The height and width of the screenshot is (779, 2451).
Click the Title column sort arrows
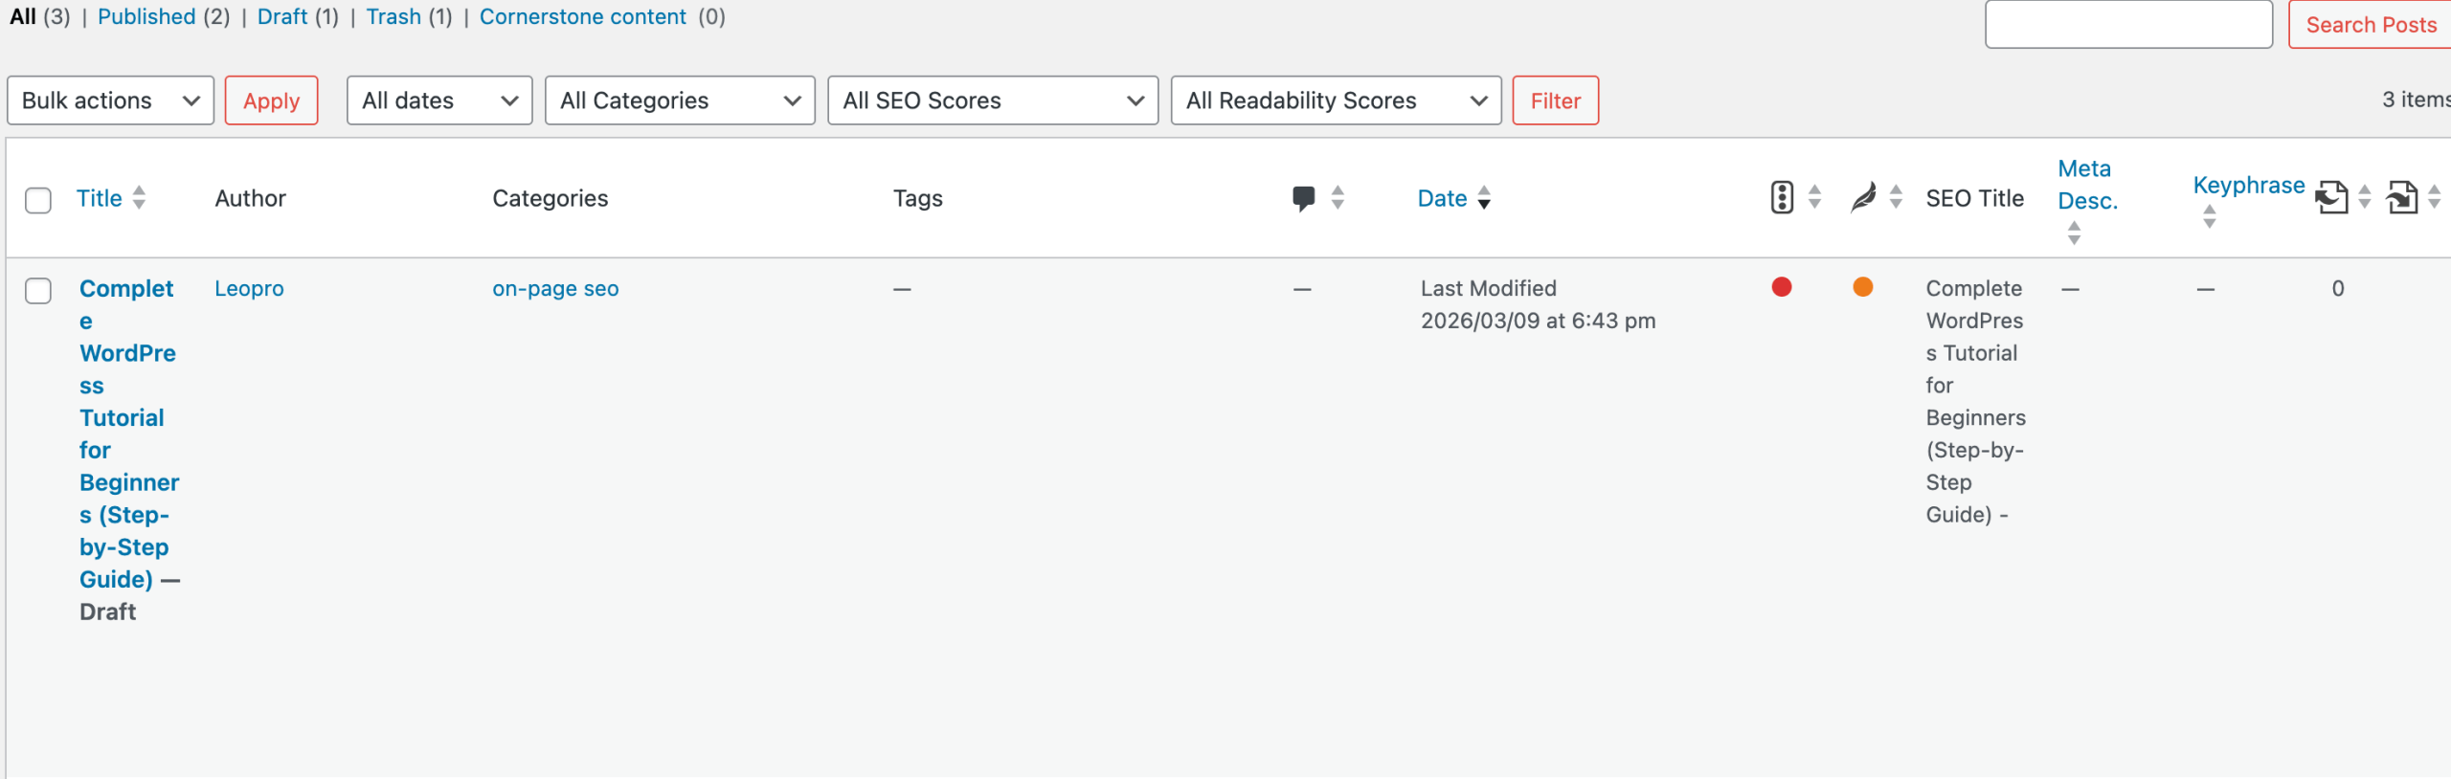[138, 198]
